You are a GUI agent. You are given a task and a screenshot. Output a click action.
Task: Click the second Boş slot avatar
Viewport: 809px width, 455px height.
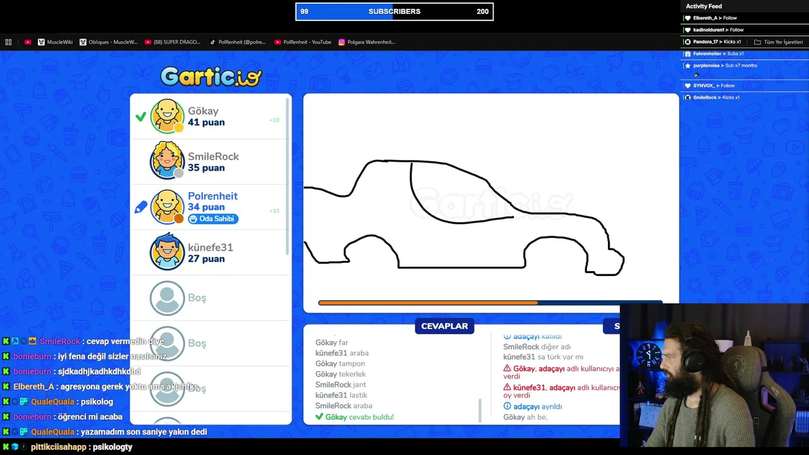pyautogui.click(x=167, y=343)
